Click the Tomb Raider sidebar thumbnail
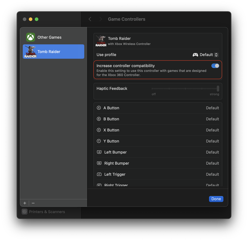Image resolution: width=248 pixels, height=241 pixels. click(30, 51)
